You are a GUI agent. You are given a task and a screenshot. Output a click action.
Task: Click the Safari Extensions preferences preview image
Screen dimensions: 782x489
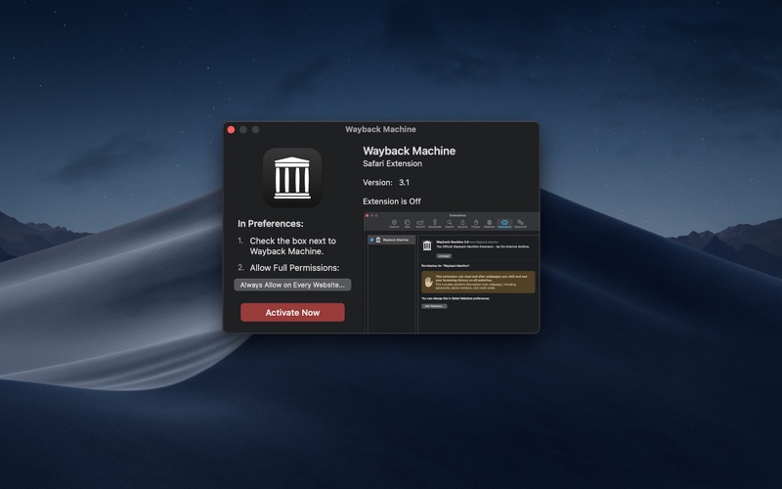click(x=452, y=273)
